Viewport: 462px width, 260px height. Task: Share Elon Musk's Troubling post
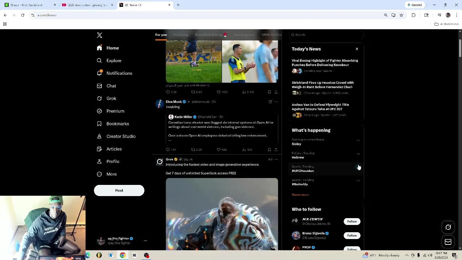[276, 149]
